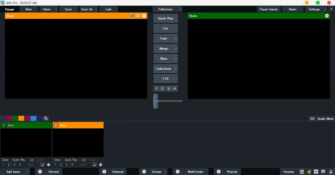Click monitor icon on input 2
This screenshot has height=175, width=335.
click(x=94, y=165)
